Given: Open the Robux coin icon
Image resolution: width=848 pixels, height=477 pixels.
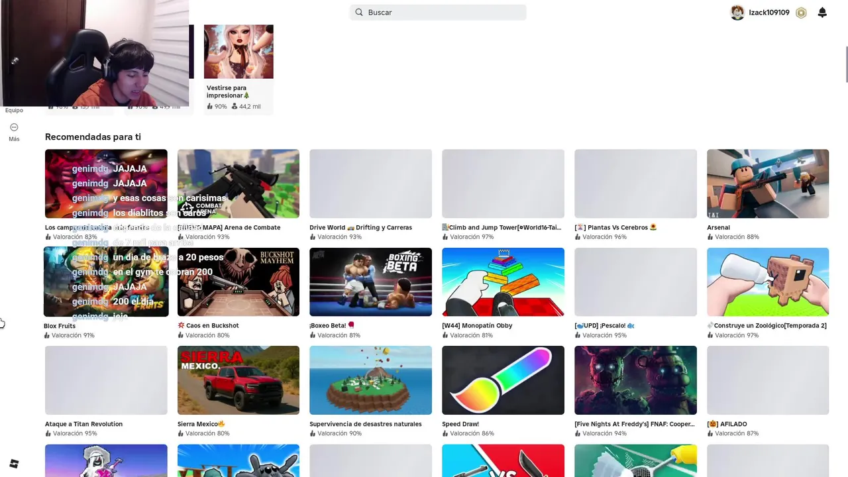Looking at the screenshot, I should 801,13.
